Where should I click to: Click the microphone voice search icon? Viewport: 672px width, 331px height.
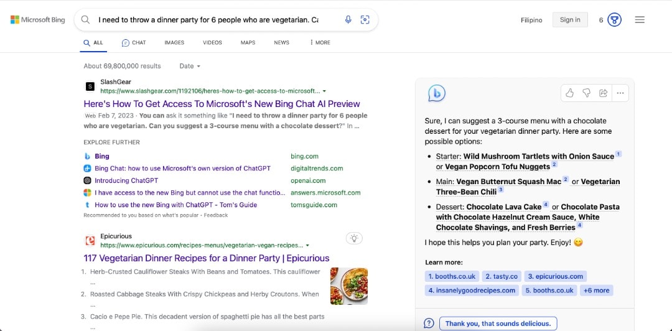[x=348, y=20]
